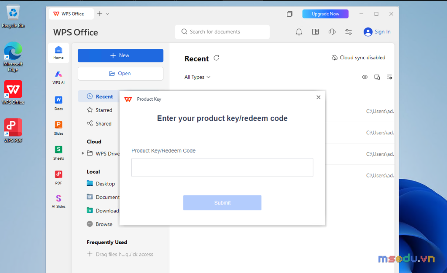
Task: Select the WPS PDF desktop shortcut
Action: [13, 131]
